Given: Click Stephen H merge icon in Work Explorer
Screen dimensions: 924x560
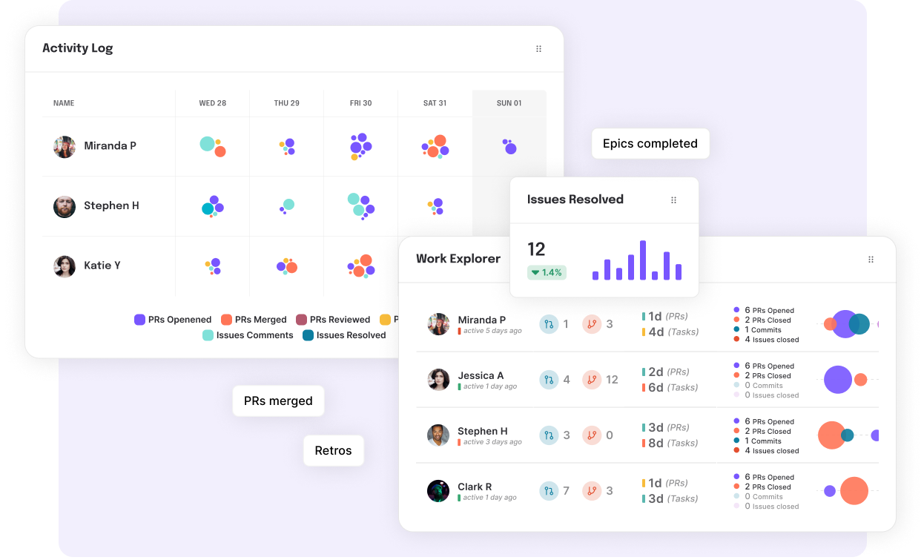Looking at the screenshot, I should point(592,435).
